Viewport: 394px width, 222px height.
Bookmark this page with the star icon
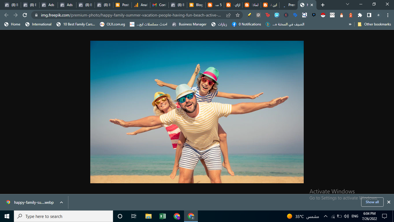click(238, 15)
